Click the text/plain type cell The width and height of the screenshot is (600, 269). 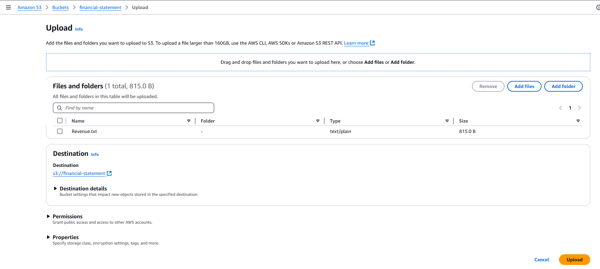tap(340, 131)
